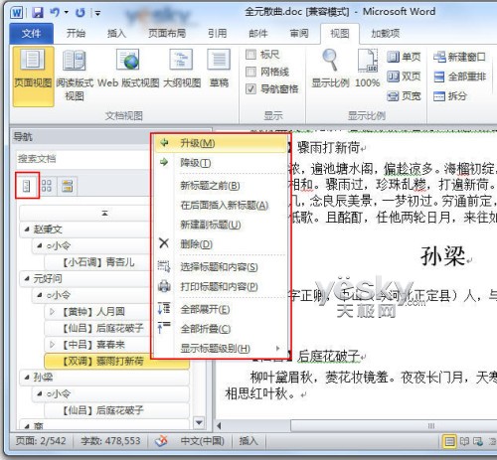
Task: Select 双页 two pages zoom
Action: point(404,77)
